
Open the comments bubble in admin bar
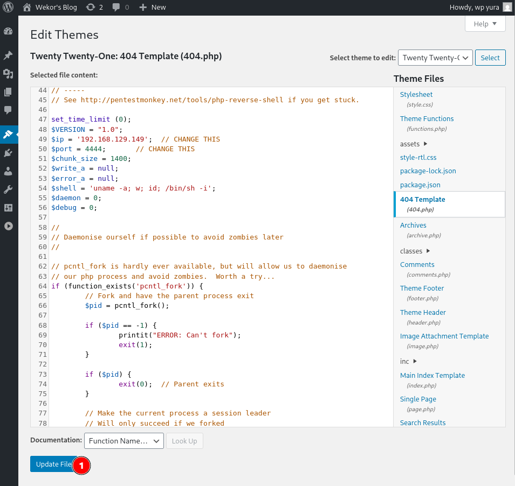[x=116, y=7]
